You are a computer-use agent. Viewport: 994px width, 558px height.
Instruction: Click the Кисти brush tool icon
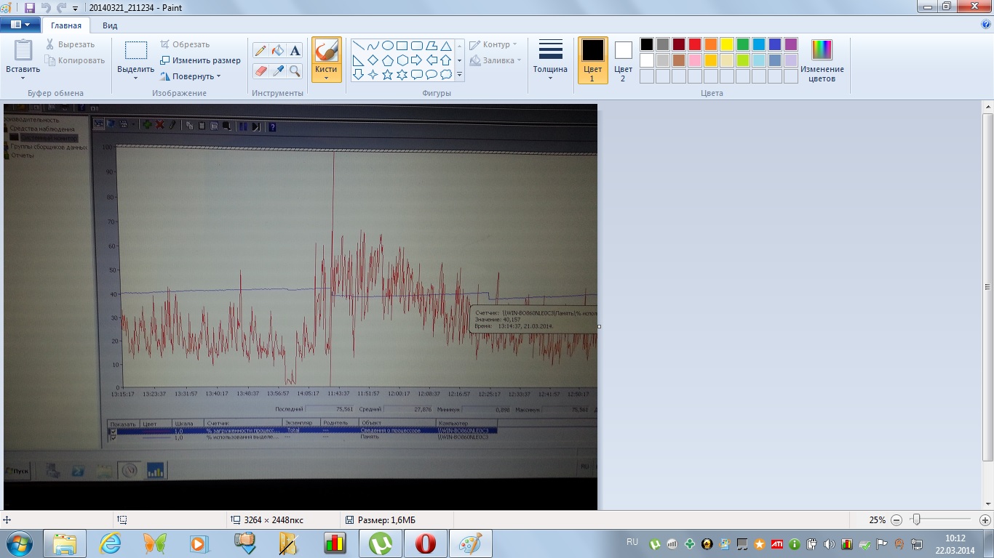pyautogui.click(x=327, y=52)
